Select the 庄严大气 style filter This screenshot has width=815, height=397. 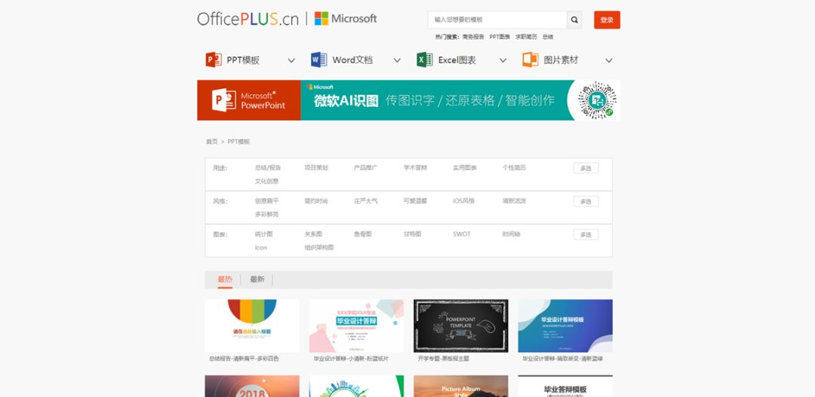tap(366, 201)
